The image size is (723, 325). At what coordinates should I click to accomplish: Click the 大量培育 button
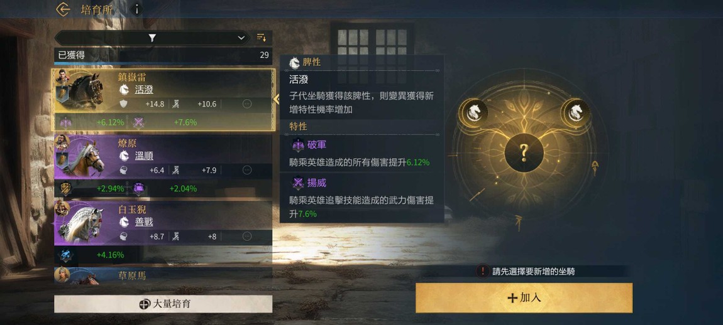point(163,304)
